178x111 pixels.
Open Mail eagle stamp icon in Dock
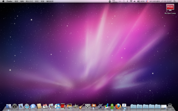click(x=21, y=106)
